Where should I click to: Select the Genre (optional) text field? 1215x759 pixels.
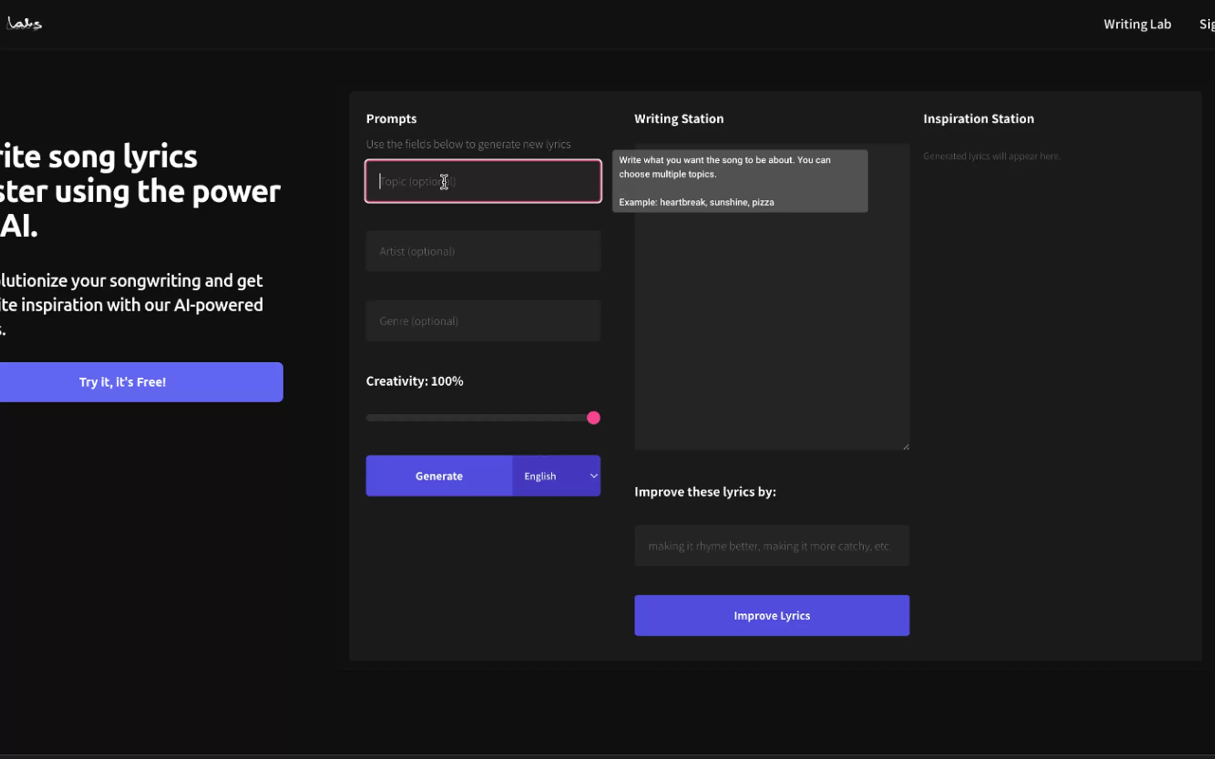click(483, 321)
